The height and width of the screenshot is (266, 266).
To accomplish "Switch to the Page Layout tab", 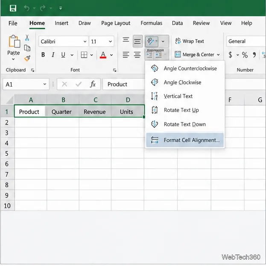I will coord(116,23).
